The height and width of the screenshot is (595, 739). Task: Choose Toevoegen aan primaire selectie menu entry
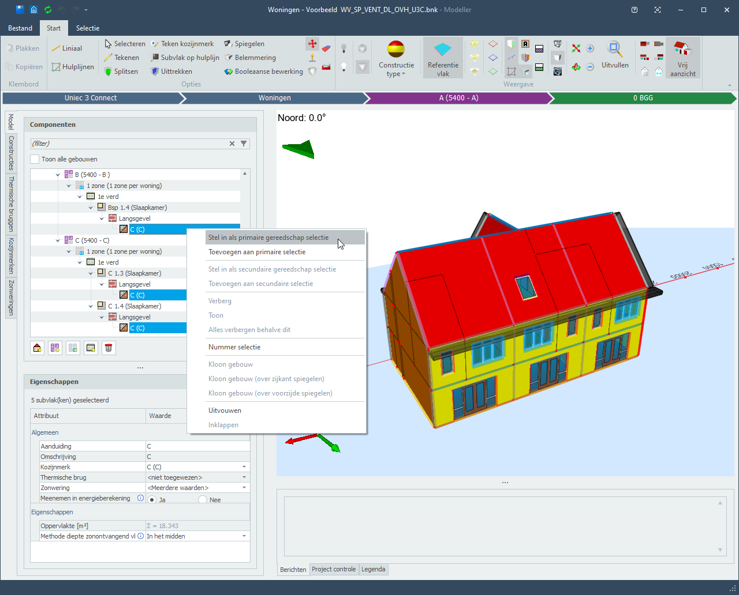(257, 252)
